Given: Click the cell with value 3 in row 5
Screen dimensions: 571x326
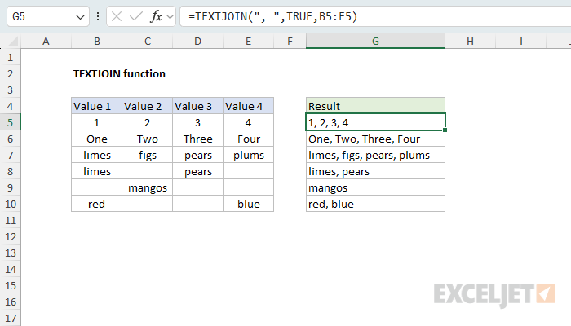Looking at the screenshot, I should point(197,122).
